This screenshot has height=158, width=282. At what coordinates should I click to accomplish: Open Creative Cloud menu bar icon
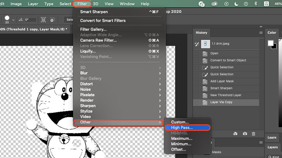[214, 4]
